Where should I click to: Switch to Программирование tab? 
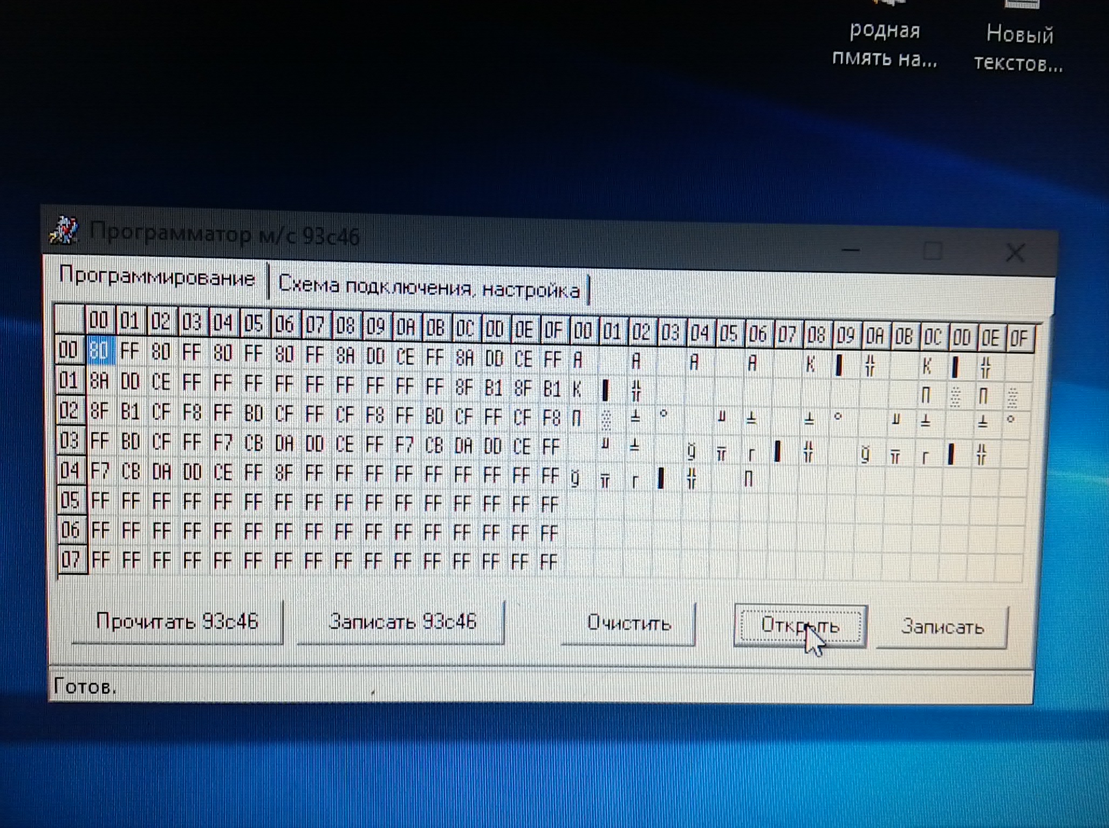pyautogui.click(x=157, y=277)
